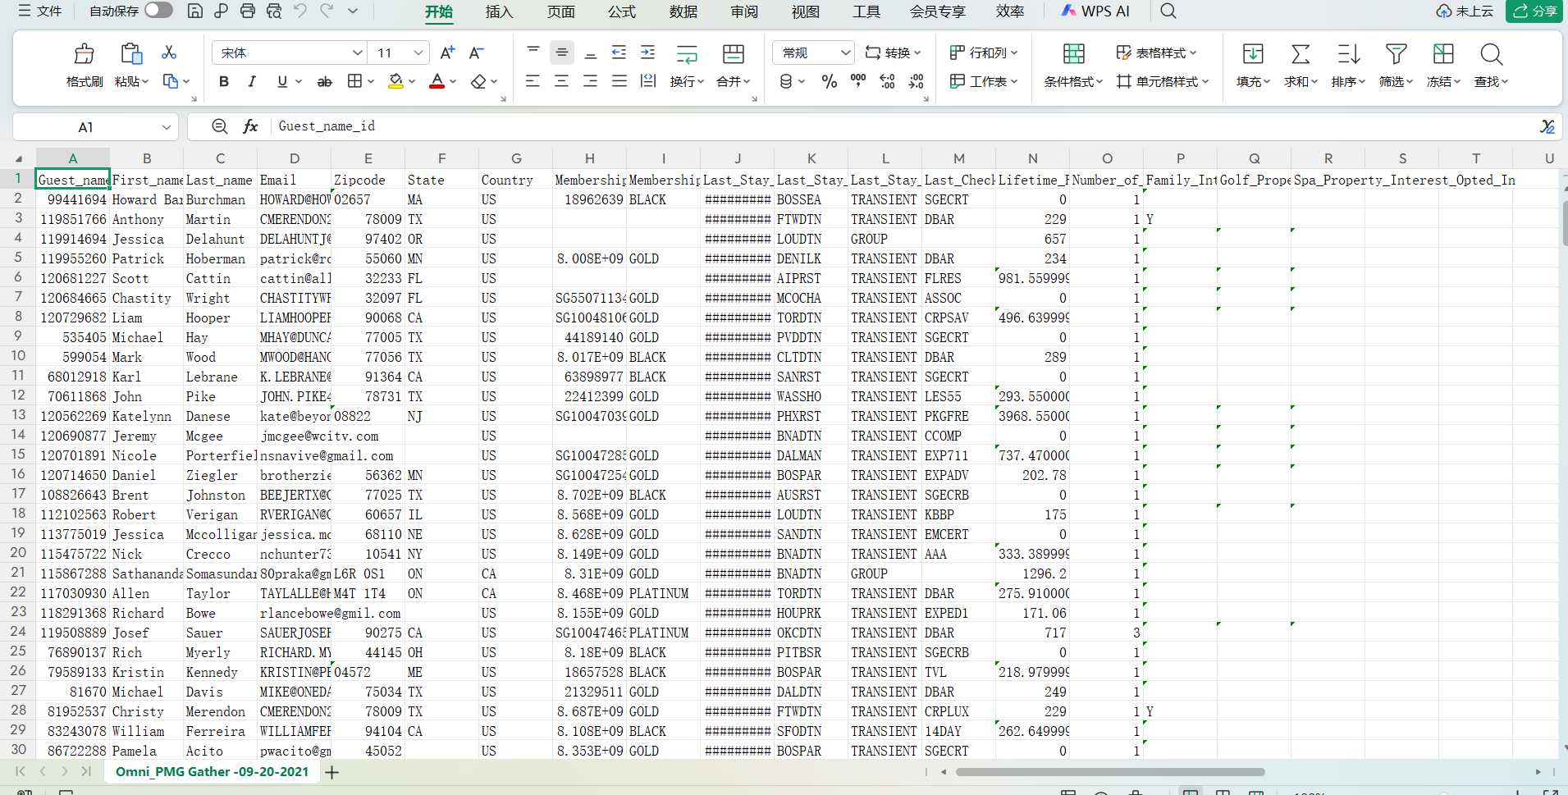Image resolution: width=1568 pixels, height=795 pixels.
Task: Click the increase font size icon
Action: (447, 53)
